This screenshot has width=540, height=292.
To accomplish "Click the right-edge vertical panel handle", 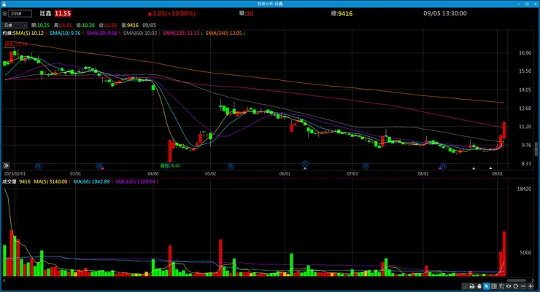I will point(536,150).
